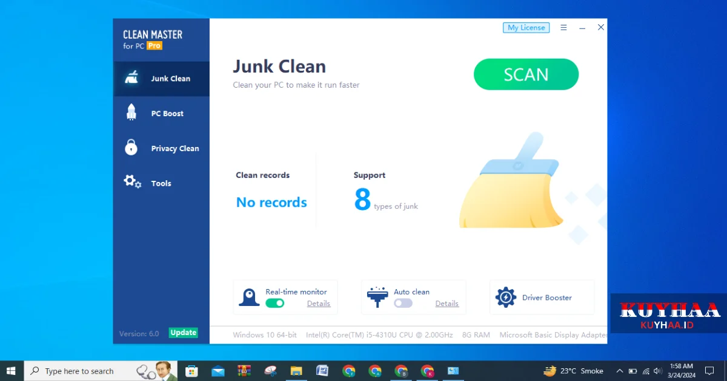Click the "Windows 10 64-bit" status text
727x381 pixels.
265,334
